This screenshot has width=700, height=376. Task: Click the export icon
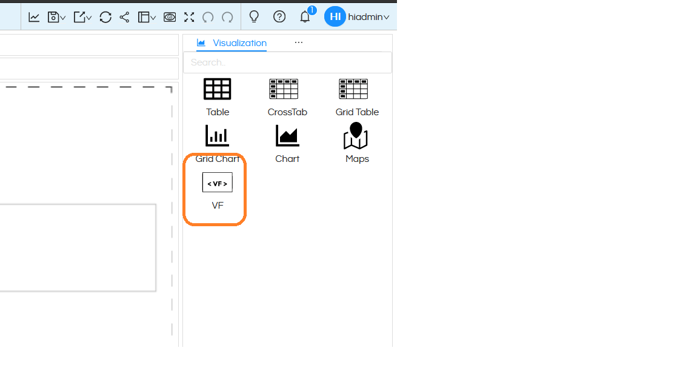(79, 17)
